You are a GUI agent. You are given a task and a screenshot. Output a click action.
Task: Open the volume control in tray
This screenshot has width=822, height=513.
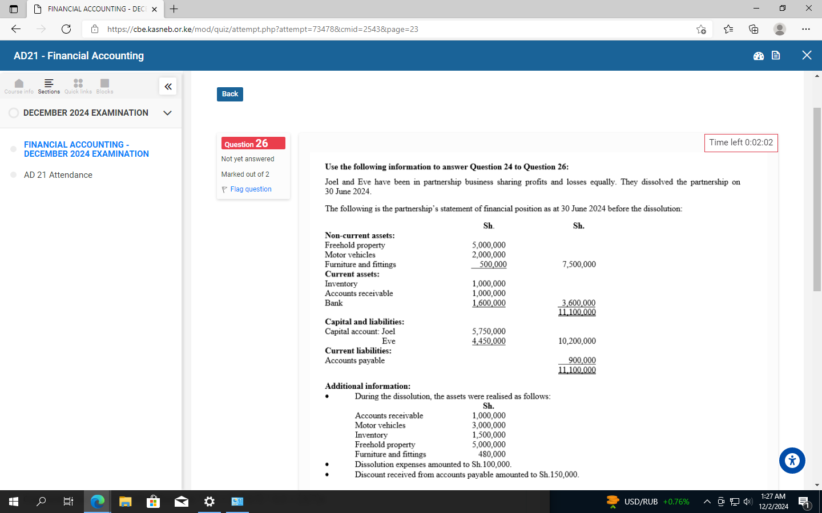748,502
